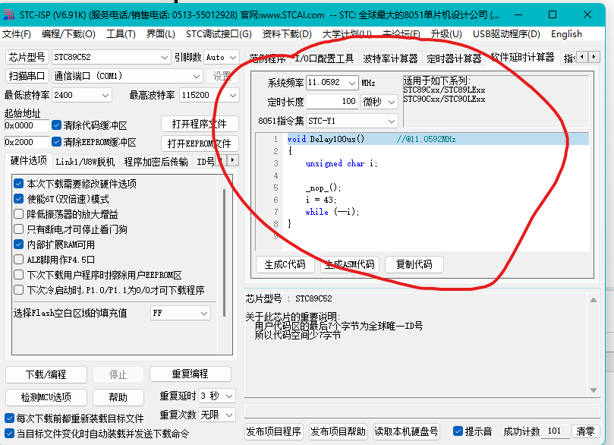Enable 只有断电才可停止看门狗 checkbox

coord(18,229)
